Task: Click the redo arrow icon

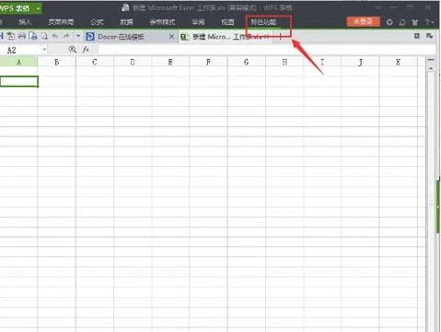Action: (66, 36)
